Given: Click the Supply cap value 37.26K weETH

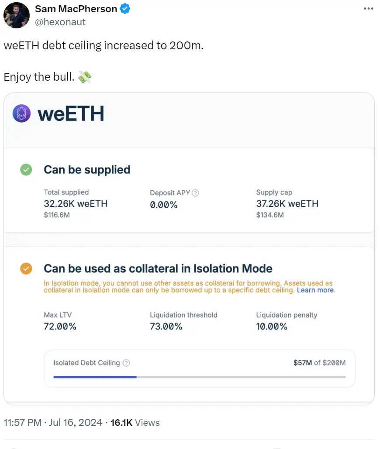Looking at the screenshot, I should (x=287, y=203).
